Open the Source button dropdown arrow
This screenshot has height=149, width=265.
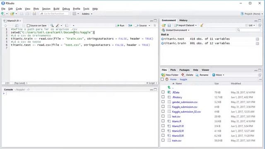tap(149, 26)
